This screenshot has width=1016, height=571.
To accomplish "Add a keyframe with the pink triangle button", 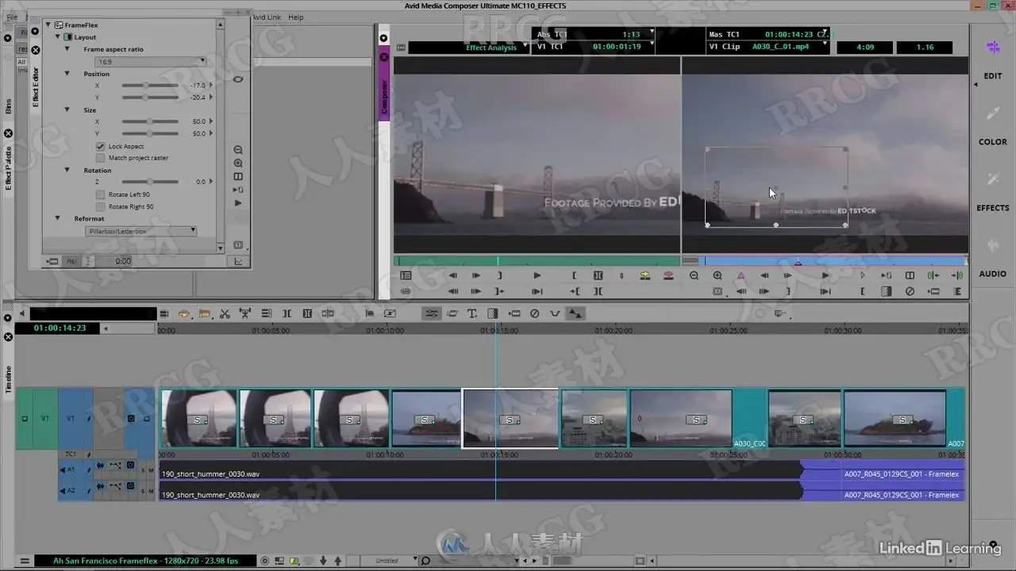I will pos(741,276).
